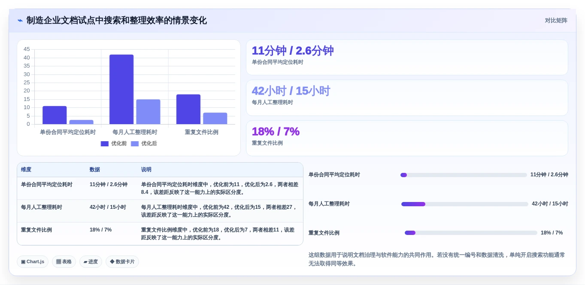This screenshot has width=585, height=285.
Task: Click progress value 42小时 / 15小时
Action: click(x=550, y=204)
